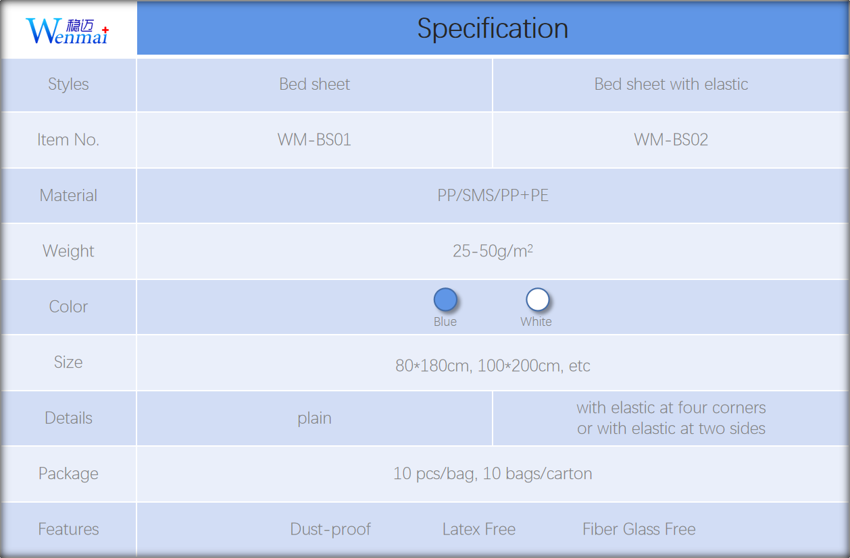Click the Specification header title
The image size is (850, 558).
[x=493, y=28]
